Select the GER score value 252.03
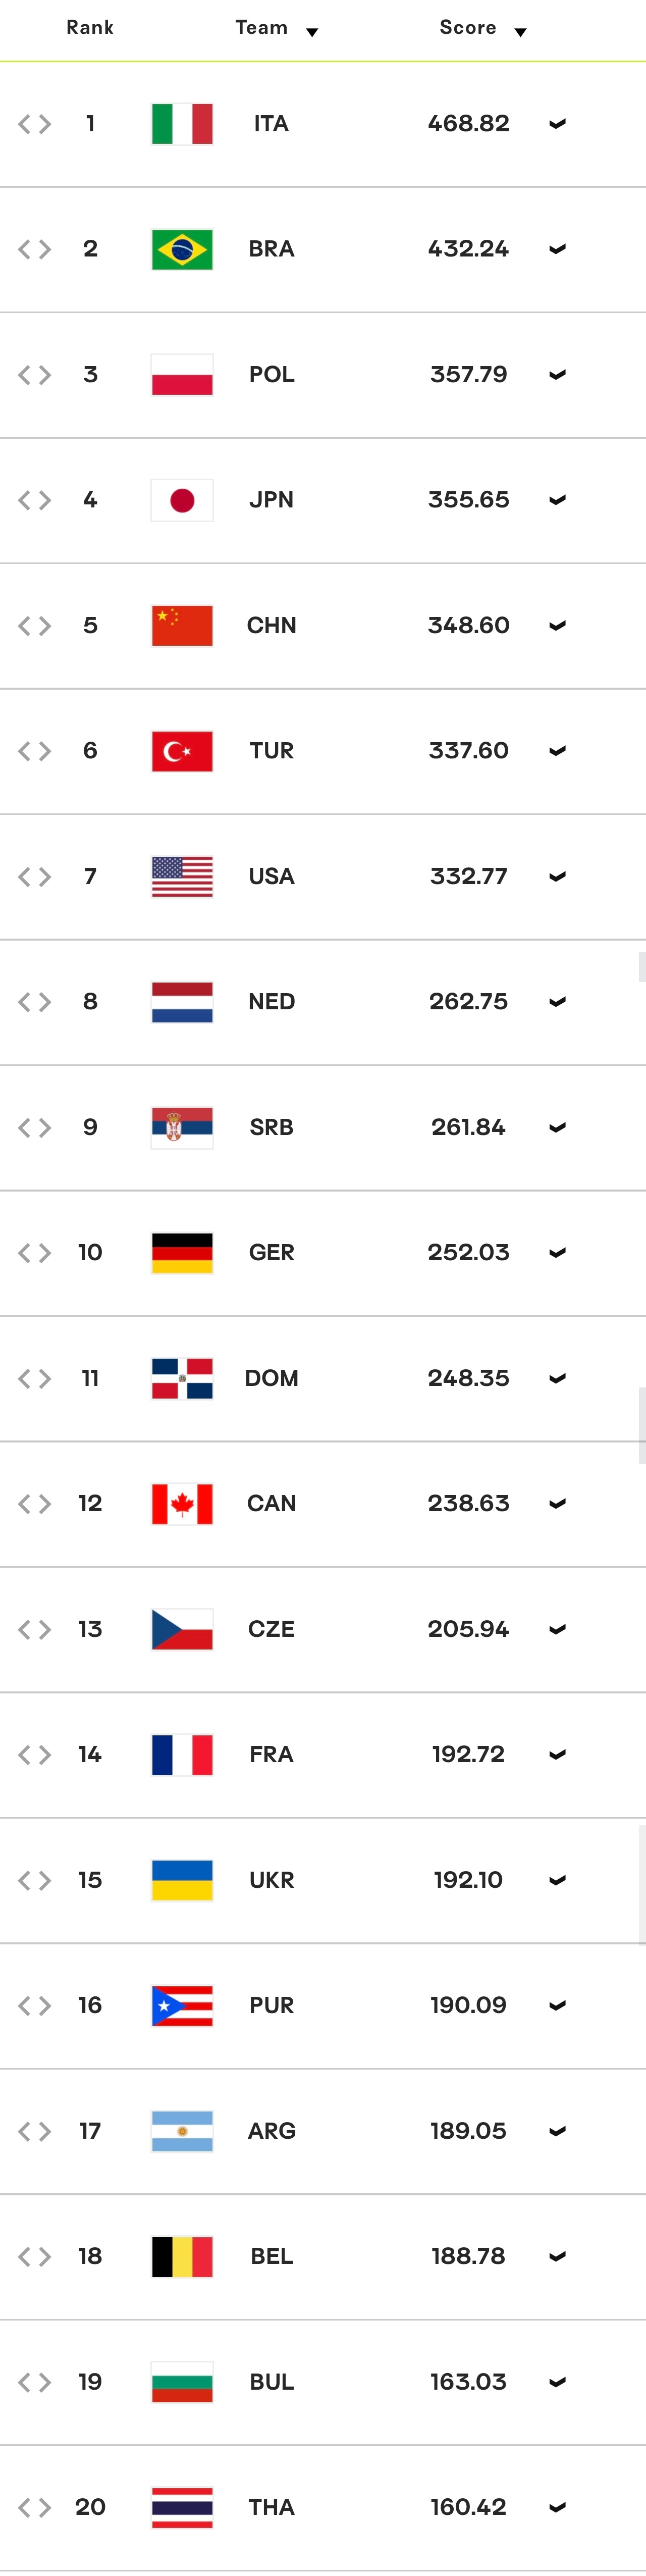 click(x=468, y=1252)
